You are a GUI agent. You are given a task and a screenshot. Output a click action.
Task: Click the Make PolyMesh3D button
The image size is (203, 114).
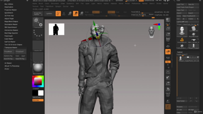pyautogui.click(x=191, y=16)
